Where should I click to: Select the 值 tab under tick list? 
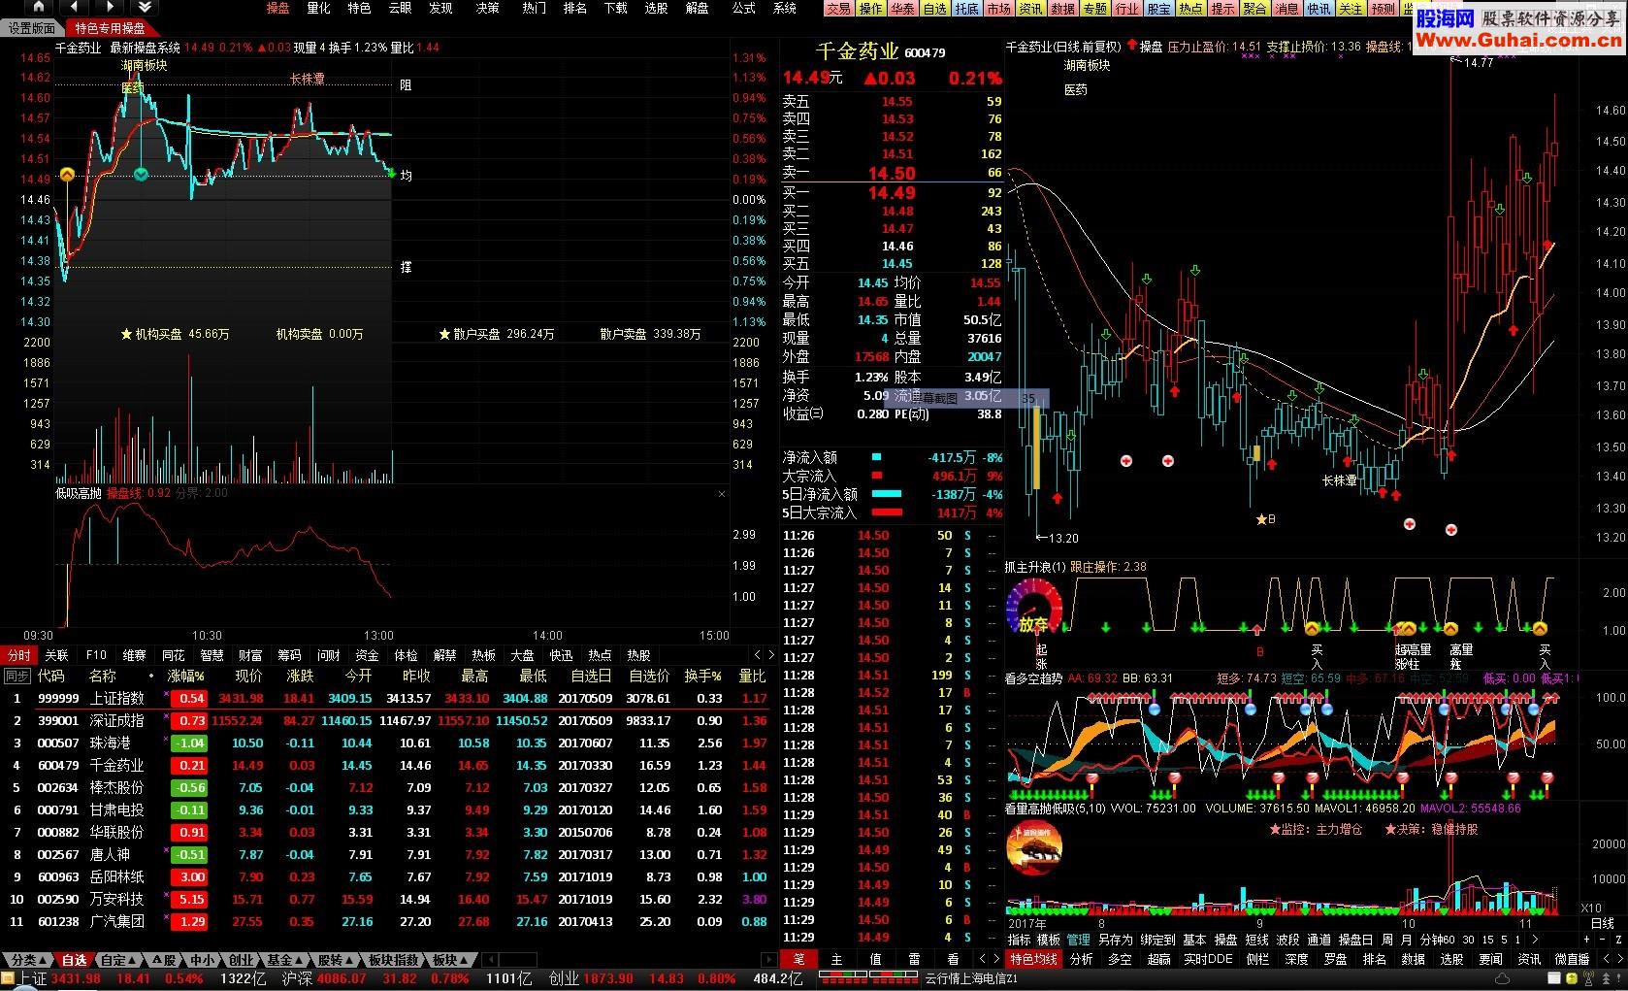point(874,959)
